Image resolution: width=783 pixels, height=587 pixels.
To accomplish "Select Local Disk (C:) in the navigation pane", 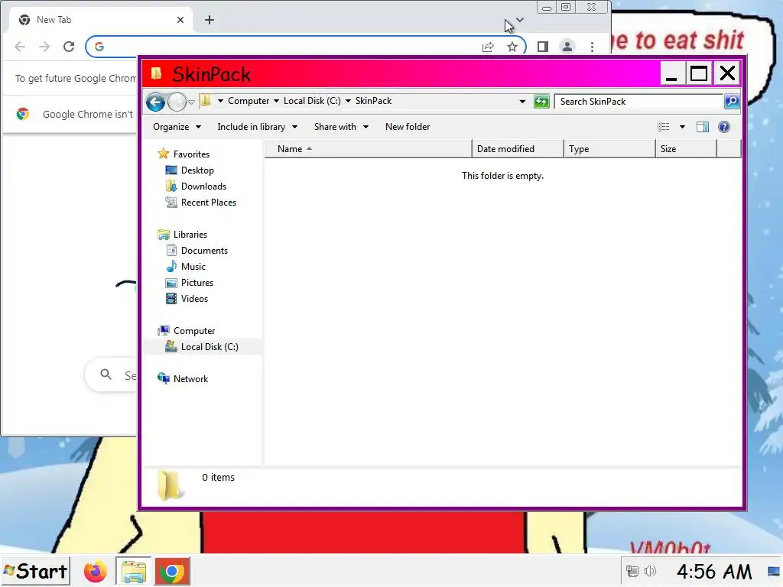I will coord(210,347).
